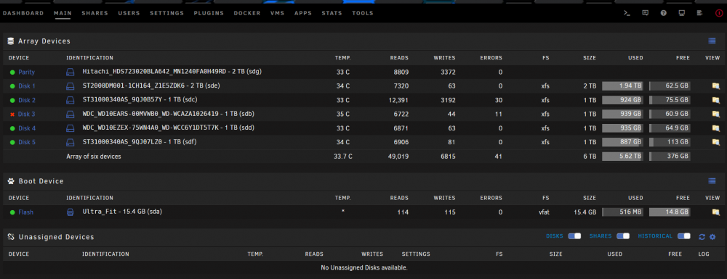727x279 pixels.
Task: Toggle Array Devices table view icon
Action: (x=712, y=41)
